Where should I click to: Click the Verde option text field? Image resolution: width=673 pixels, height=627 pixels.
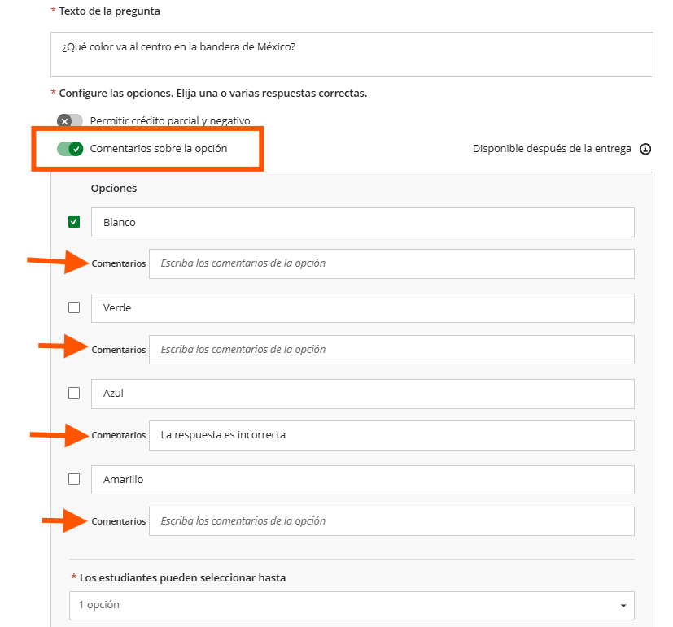tap(363, 308)
